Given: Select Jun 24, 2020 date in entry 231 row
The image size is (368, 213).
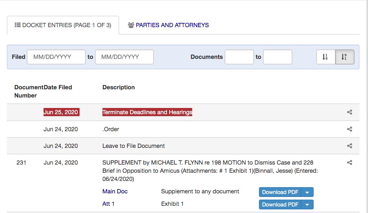Looking at the screenshot, I should click(61, 163).
